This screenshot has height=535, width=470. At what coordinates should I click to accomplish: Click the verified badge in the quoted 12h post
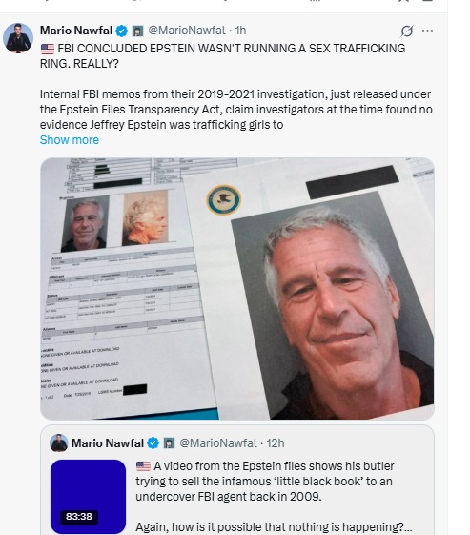coord(153,443)
